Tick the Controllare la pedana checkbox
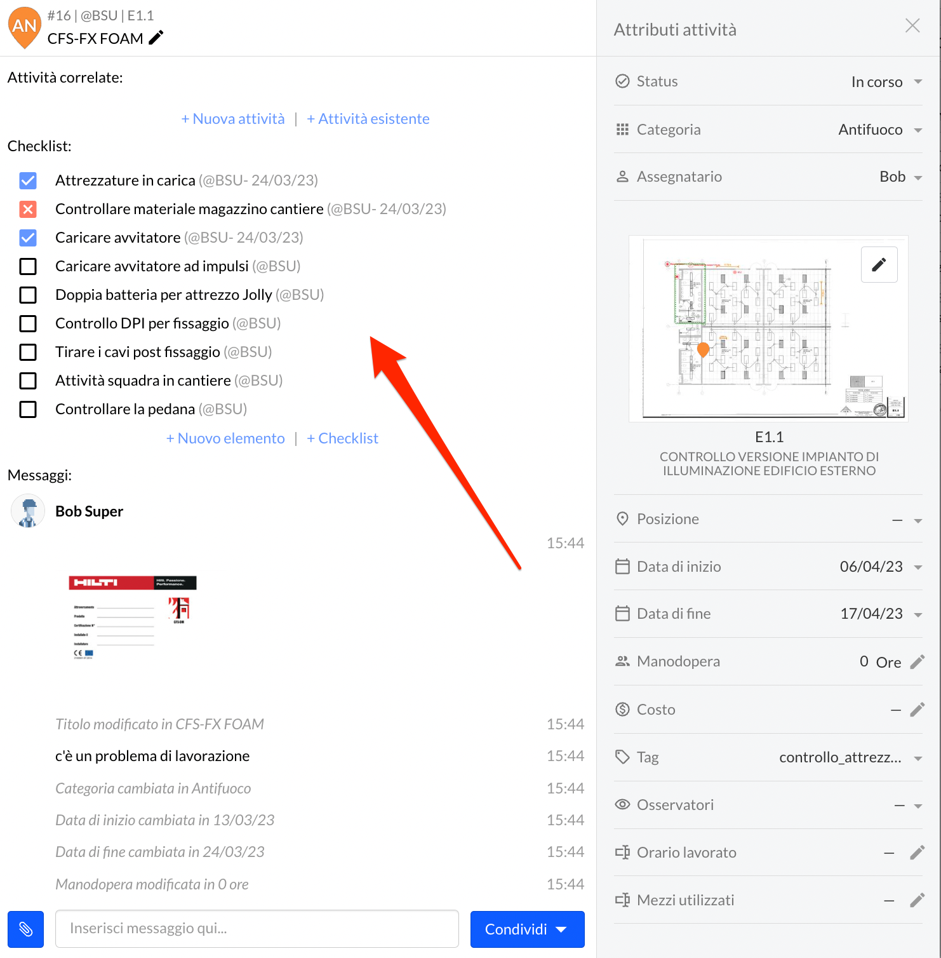 tap(28, 409)
